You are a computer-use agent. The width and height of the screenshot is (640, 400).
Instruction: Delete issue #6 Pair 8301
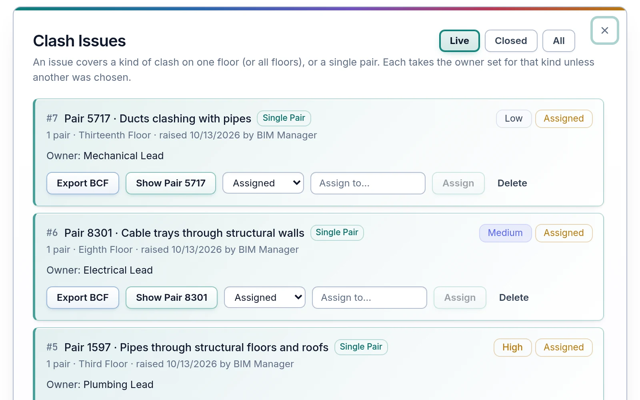click(514, 298)
